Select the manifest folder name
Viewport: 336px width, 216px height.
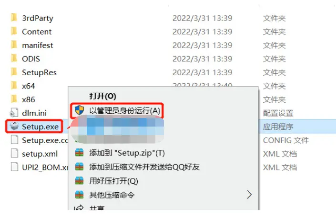tap(38, 45)
